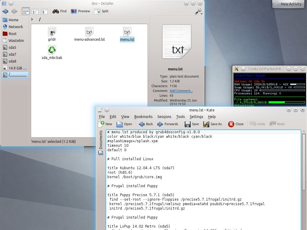
Task: Toggle Preview in Dolphin toolbar
Action: click(x=80, y=11)
